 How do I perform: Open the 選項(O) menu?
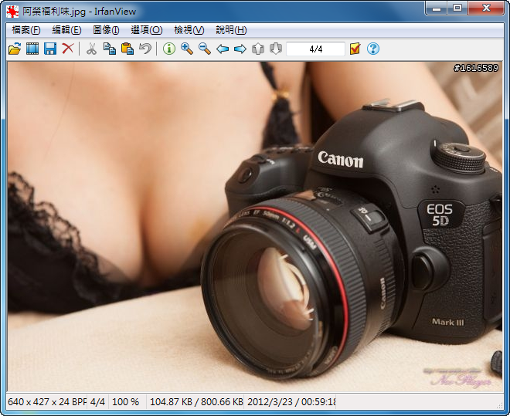coord(146,30)
